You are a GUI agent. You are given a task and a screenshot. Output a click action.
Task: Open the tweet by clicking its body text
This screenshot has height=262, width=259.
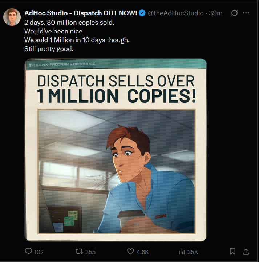coord(77,36)
